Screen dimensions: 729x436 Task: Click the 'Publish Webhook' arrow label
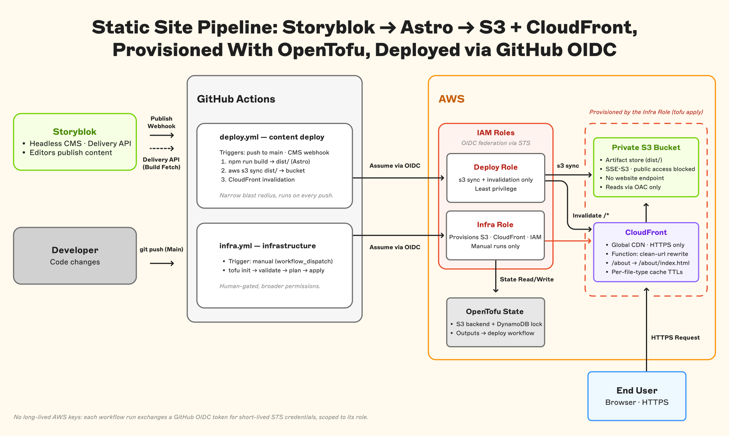(162, 123)
